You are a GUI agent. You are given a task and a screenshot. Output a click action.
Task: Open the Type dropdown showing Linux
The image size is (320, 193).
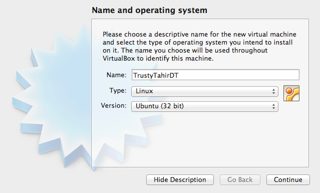205,91
